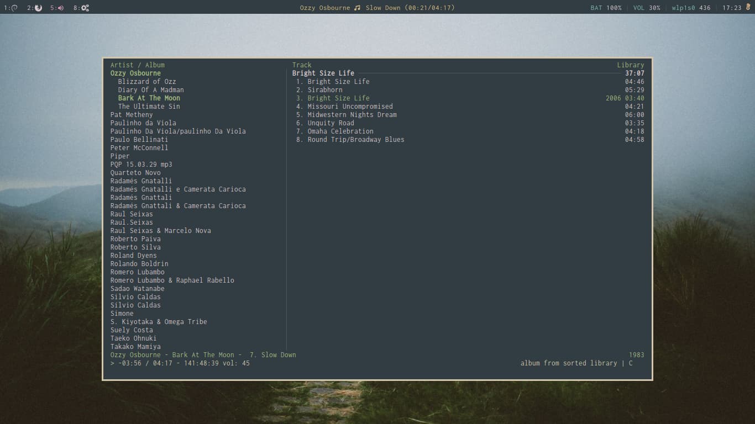Select The Ultimate Sin album
The width and height of the screenshot is (755, 424).
[x=149, y=106]
